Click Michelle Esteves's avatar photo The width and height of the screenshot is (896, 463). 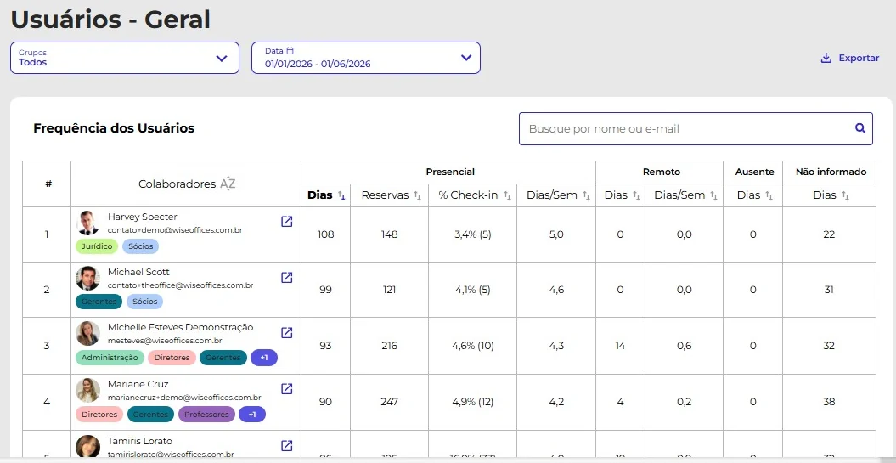(x=87, y=333)
